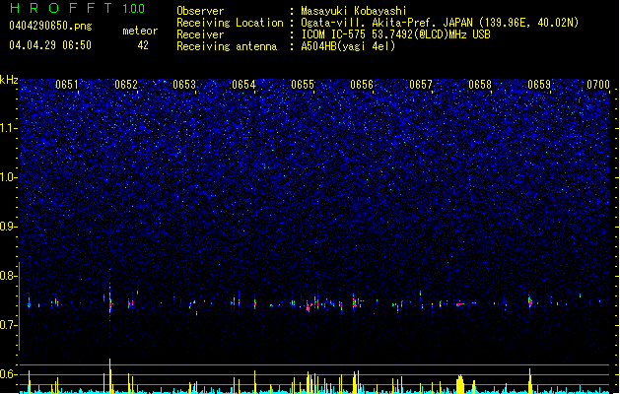Viewport: 620px width, 394px height.
Task: Click the 0657 time marker
Action: coord(421,85)
